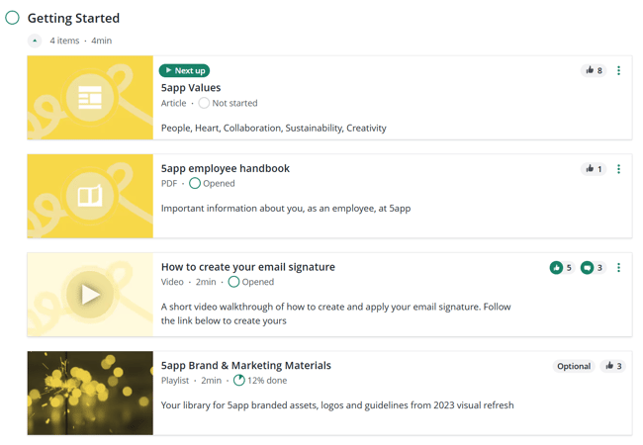This screenshot has width=643, height=445.
Task: Collapse the Getting Started section
Action: point(35,41)
